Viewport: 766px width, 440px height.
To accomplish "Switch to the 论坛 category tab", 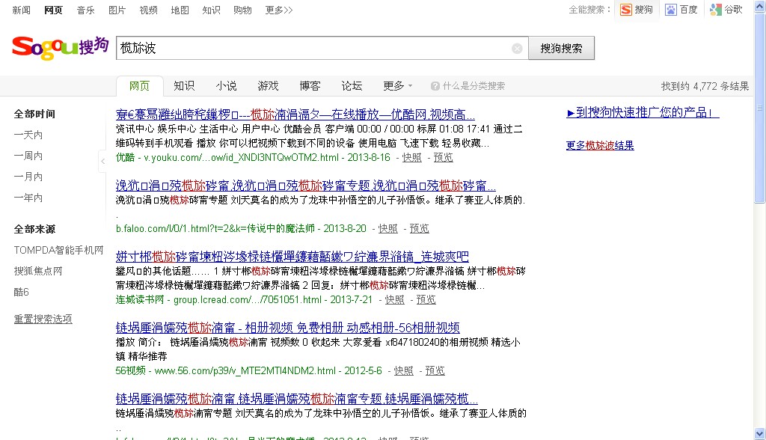I will [x=352, y=86].
